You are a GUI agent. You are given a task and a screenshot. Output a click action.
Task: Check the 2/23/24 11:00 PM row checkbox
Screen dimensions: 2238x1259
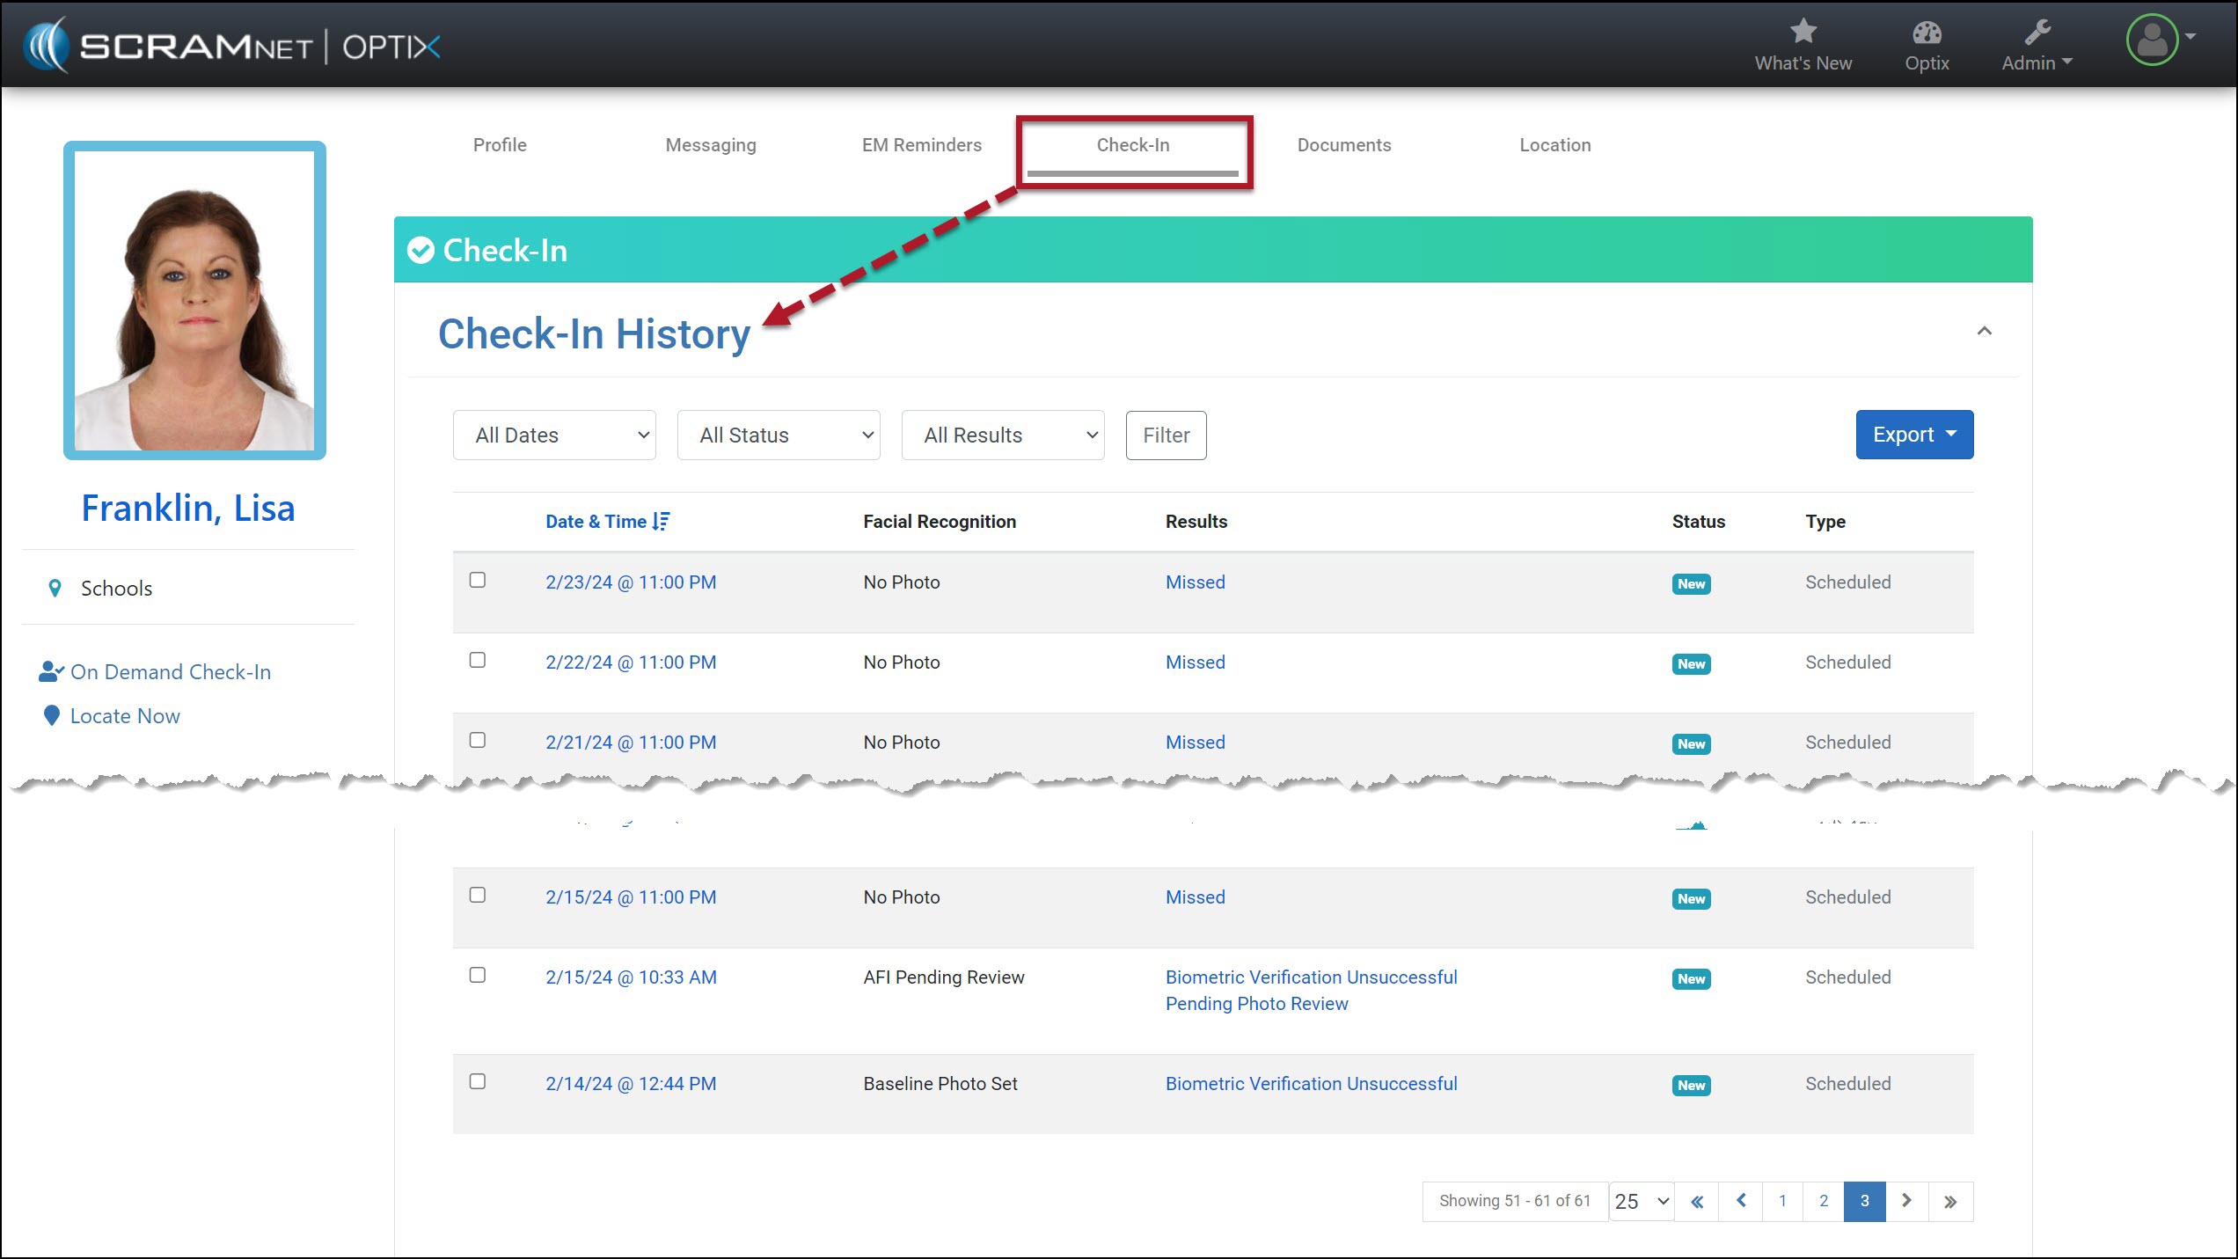pos(478,580)
